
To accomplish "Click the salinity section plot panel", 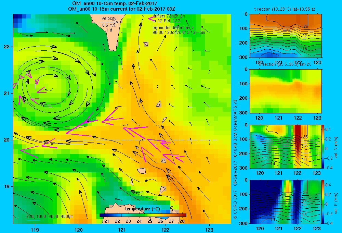I will click(286, 91).
